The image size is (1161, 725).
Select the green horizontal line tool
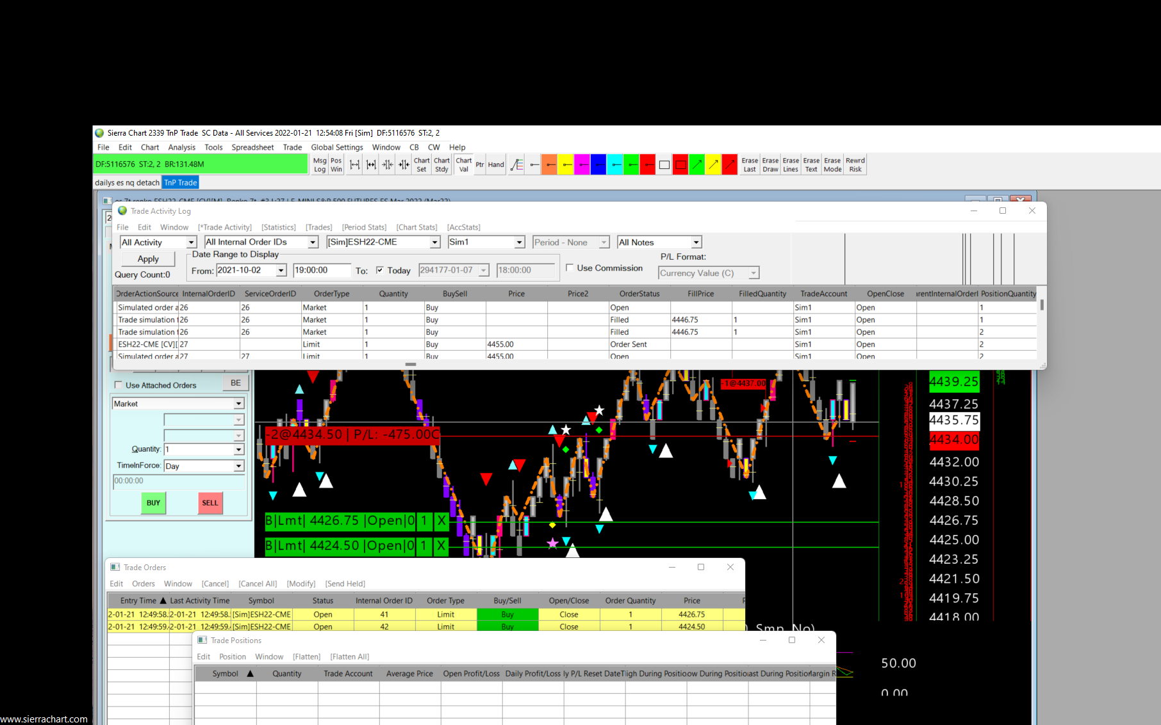coord(631,165)
